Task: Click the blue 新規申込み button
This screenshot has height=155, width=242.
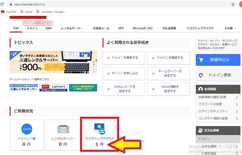Action: tap(218, 60)
